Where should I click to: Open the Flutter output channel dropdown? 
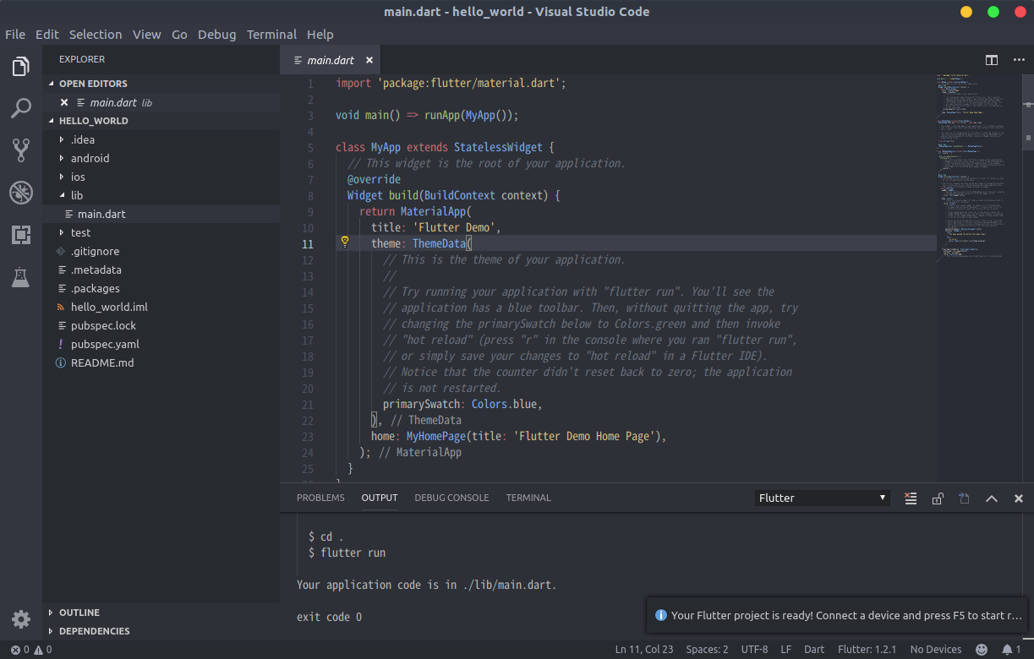(820, 498)
